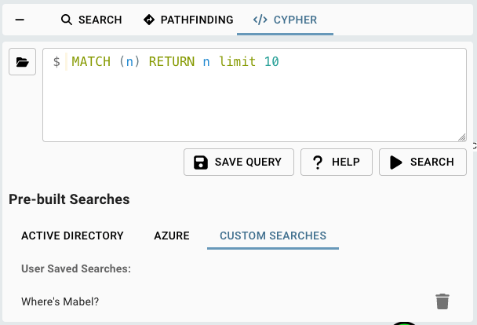Select the CYPHER tab label
This screenshot has height=325, width=477.
click(x=295, y=20)
